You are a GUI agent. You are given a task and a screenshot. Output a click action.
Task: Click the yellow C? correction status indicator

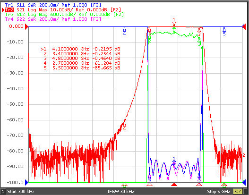[x=238, y=192]
